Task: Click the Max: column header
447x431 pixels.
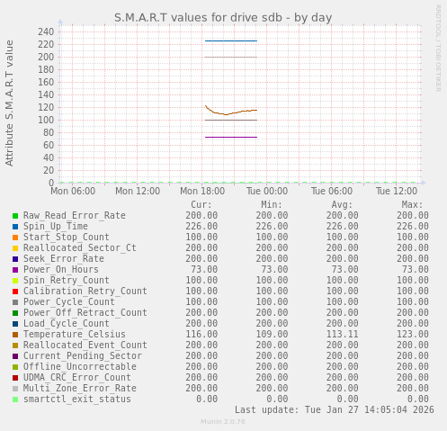Action: click(x=412, y=205)
